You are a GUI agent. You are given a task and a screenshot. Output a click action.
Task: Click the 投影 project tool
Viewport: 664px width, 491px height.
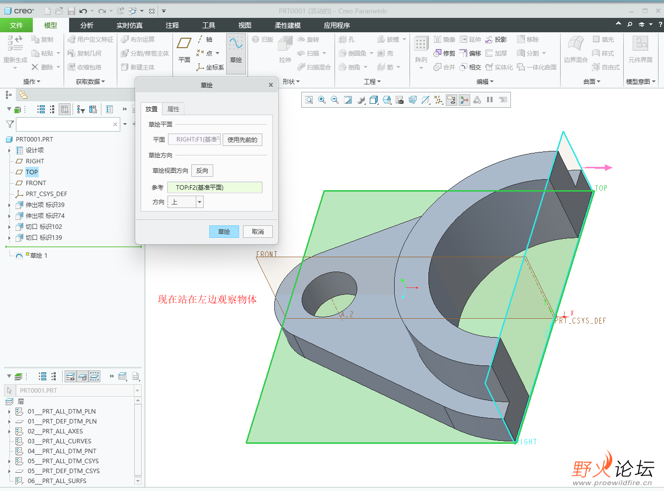pos(496,39)
